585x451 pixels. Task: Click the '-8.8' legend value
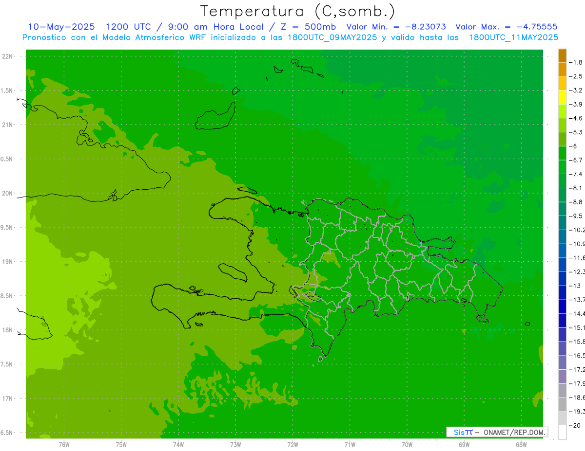pyautogui.click(x=576, y=202)
